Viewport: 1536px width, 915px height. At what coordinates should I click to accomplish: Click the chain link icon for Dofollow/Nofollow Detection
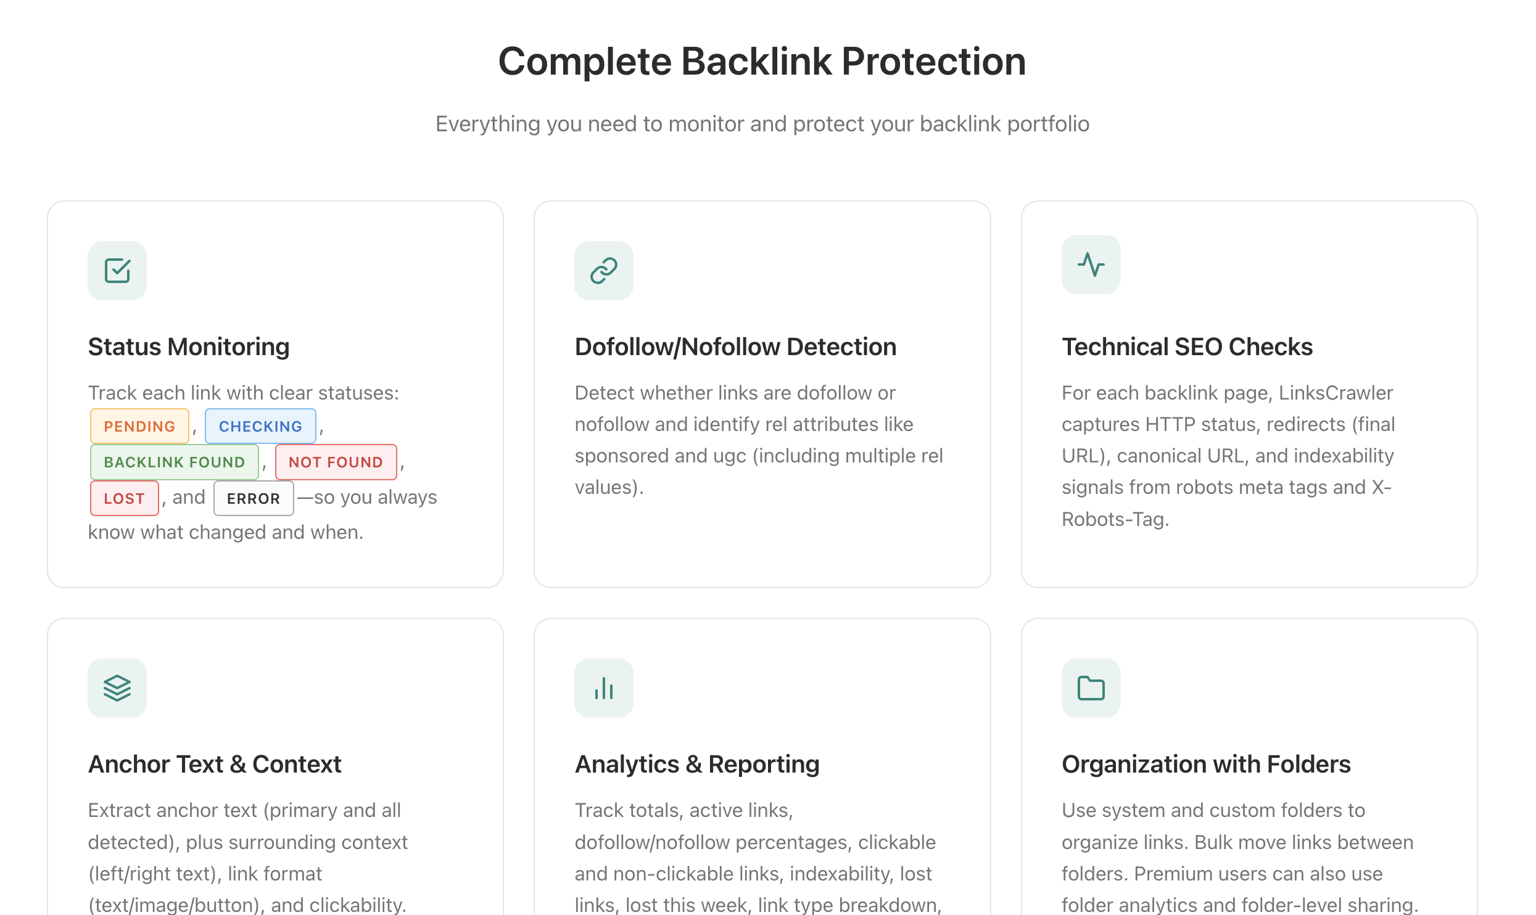pos(603,271)
